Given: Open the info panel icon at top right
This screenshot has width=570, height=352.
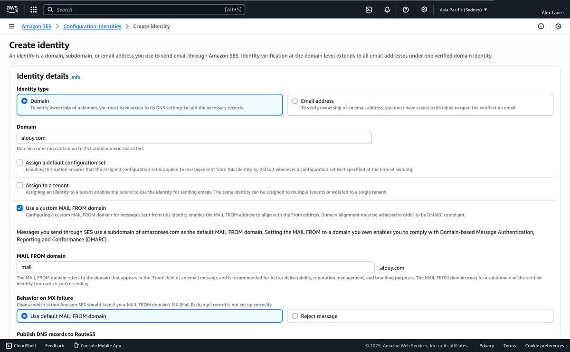Looking at the screenshot, I should point(541,27).
